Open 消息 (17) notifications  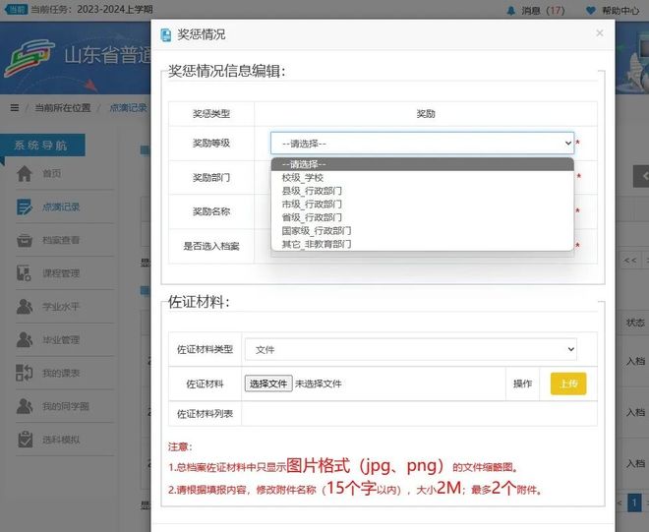coord(543,11)
